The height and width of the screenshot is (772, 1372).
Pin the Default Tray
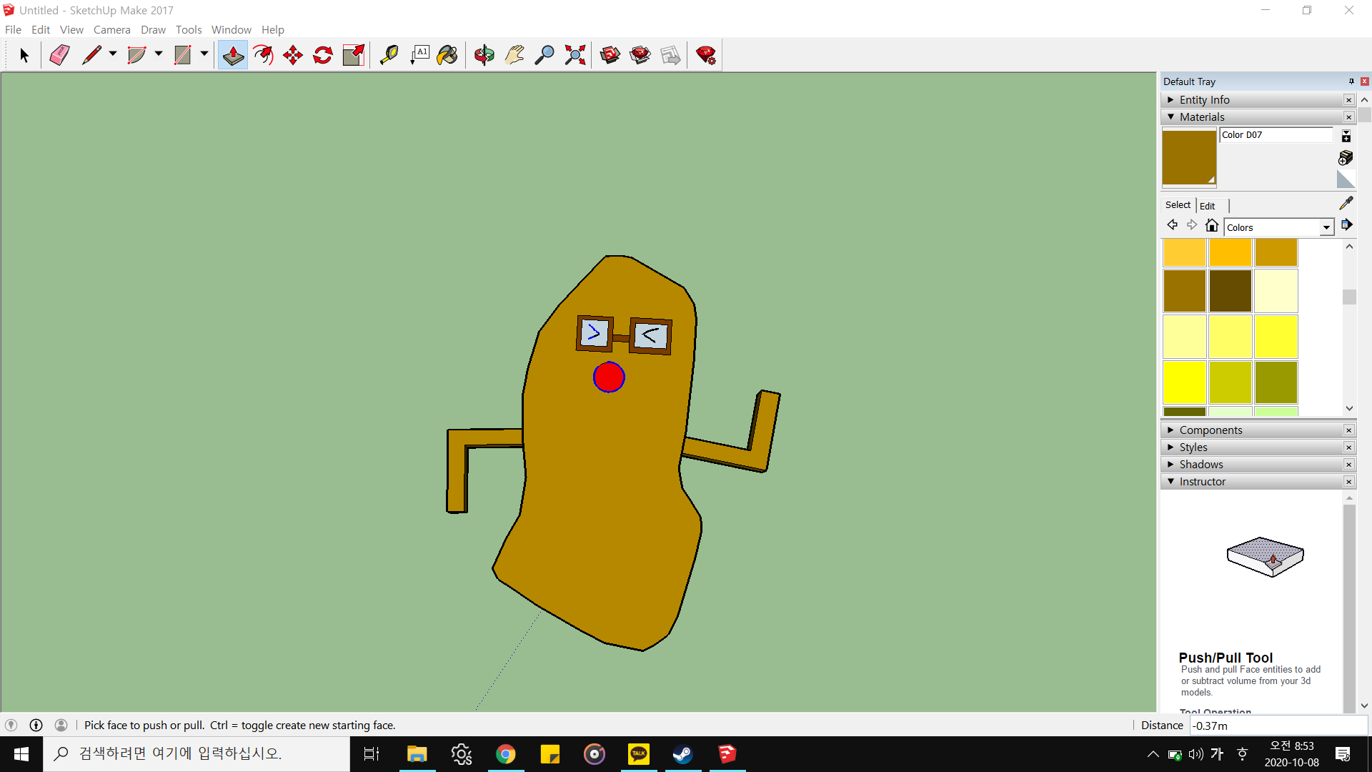[1351, 81]
